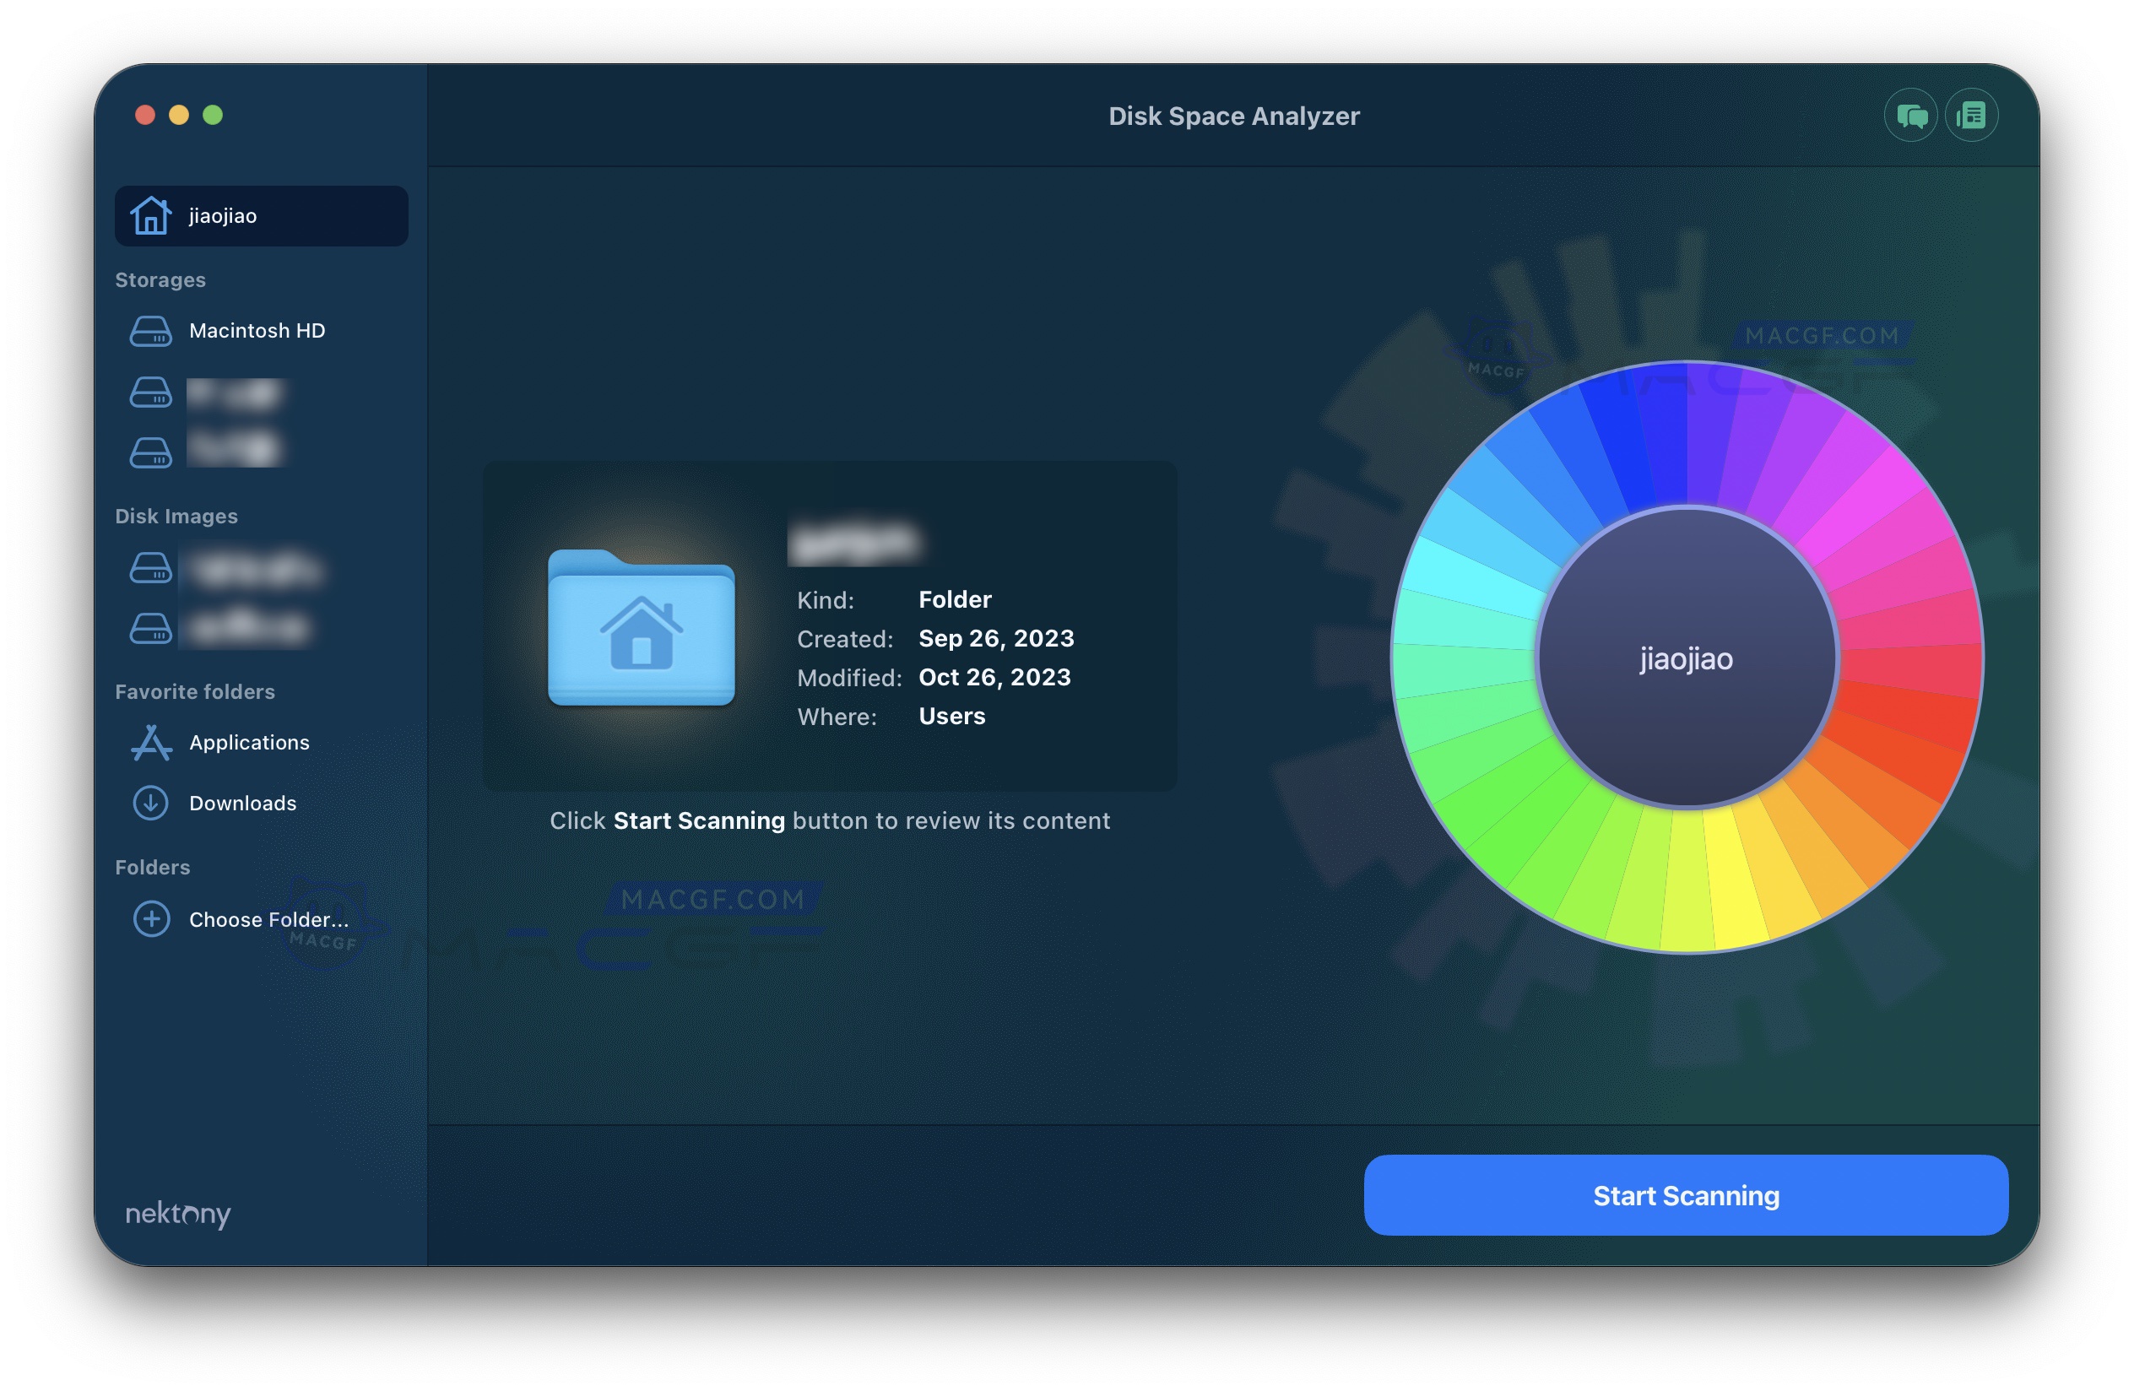Select the jiaojiao home icon in sidebar
The image size is (2134, 1391).
(x=153, y=215)
